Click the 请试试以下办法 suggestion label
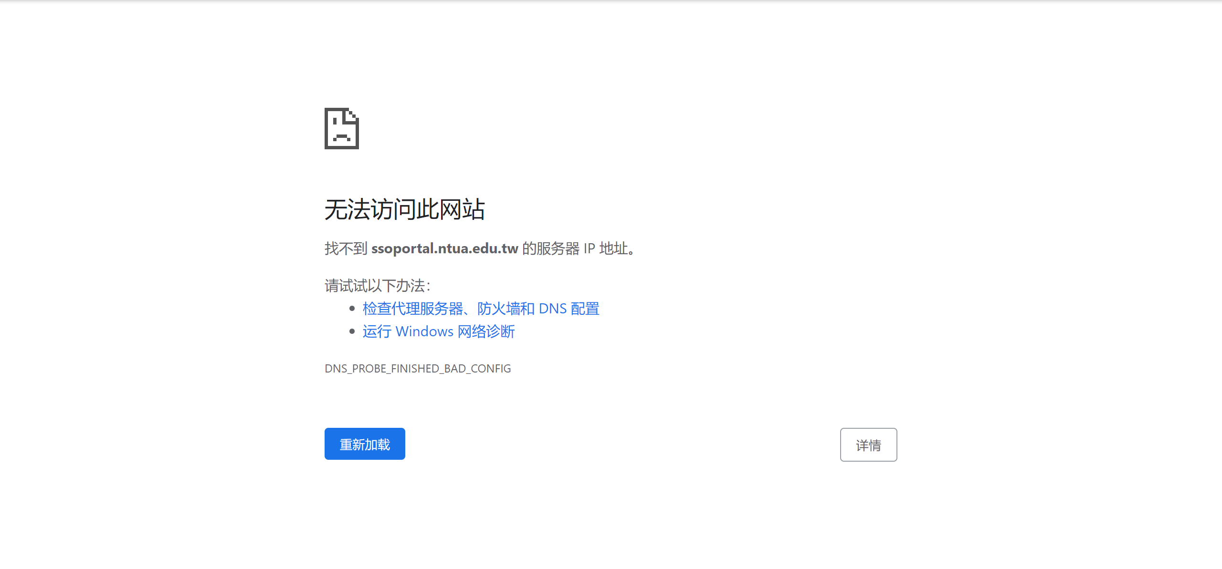The image size is (1222, 569). 377,286
